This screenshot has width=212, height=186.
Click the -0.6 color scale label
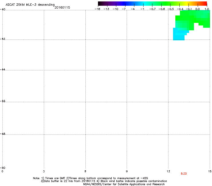[162, 9]
